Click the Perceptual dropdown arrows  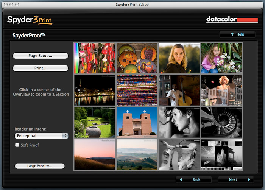(65, 135)
